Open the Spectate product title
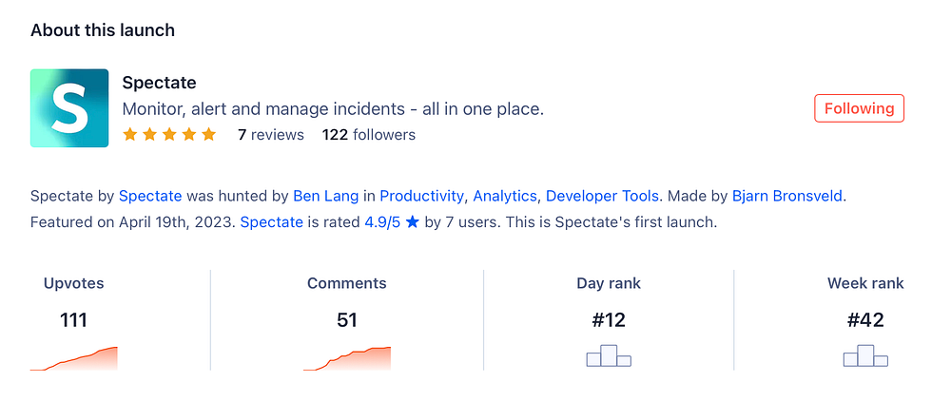Image resolution: width=951 pixels, height=401 pixels. tap(160, 83)
